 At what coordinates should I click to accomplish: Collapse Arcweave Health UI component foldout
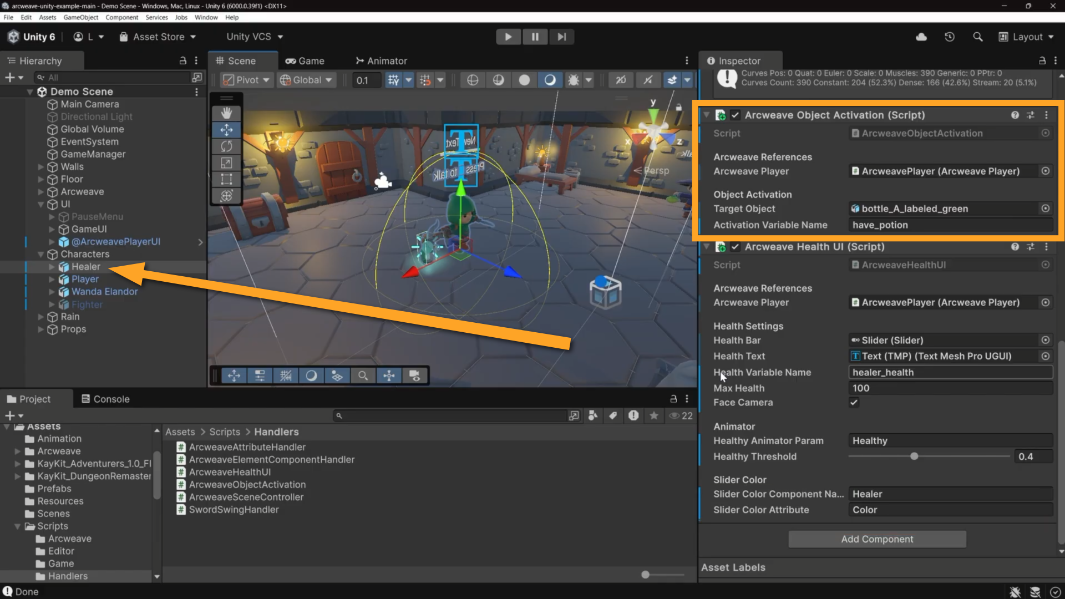(707, 247)
